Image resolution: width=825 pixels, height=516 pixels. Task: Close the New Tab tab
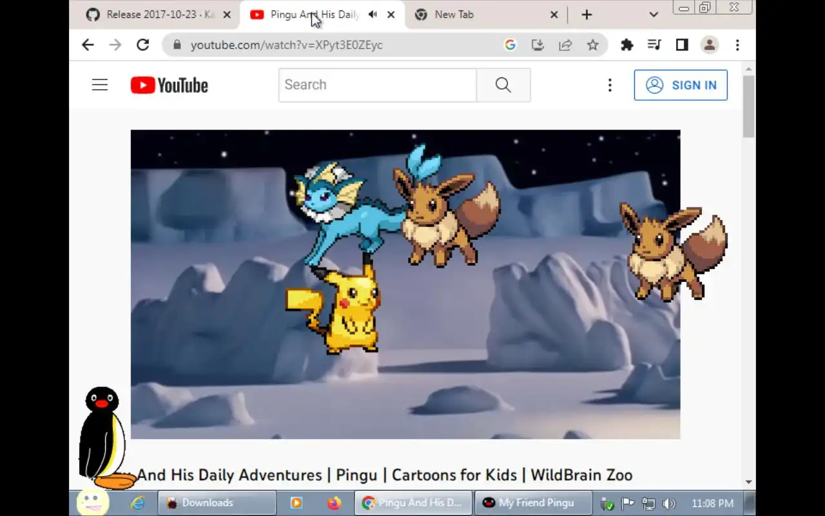pyautogui.click(x=554, y=15)
